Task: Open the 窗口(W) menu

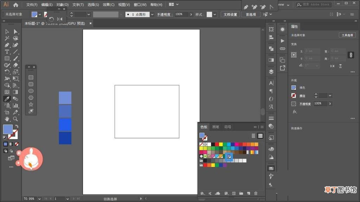Action: [x=140, y=5]
